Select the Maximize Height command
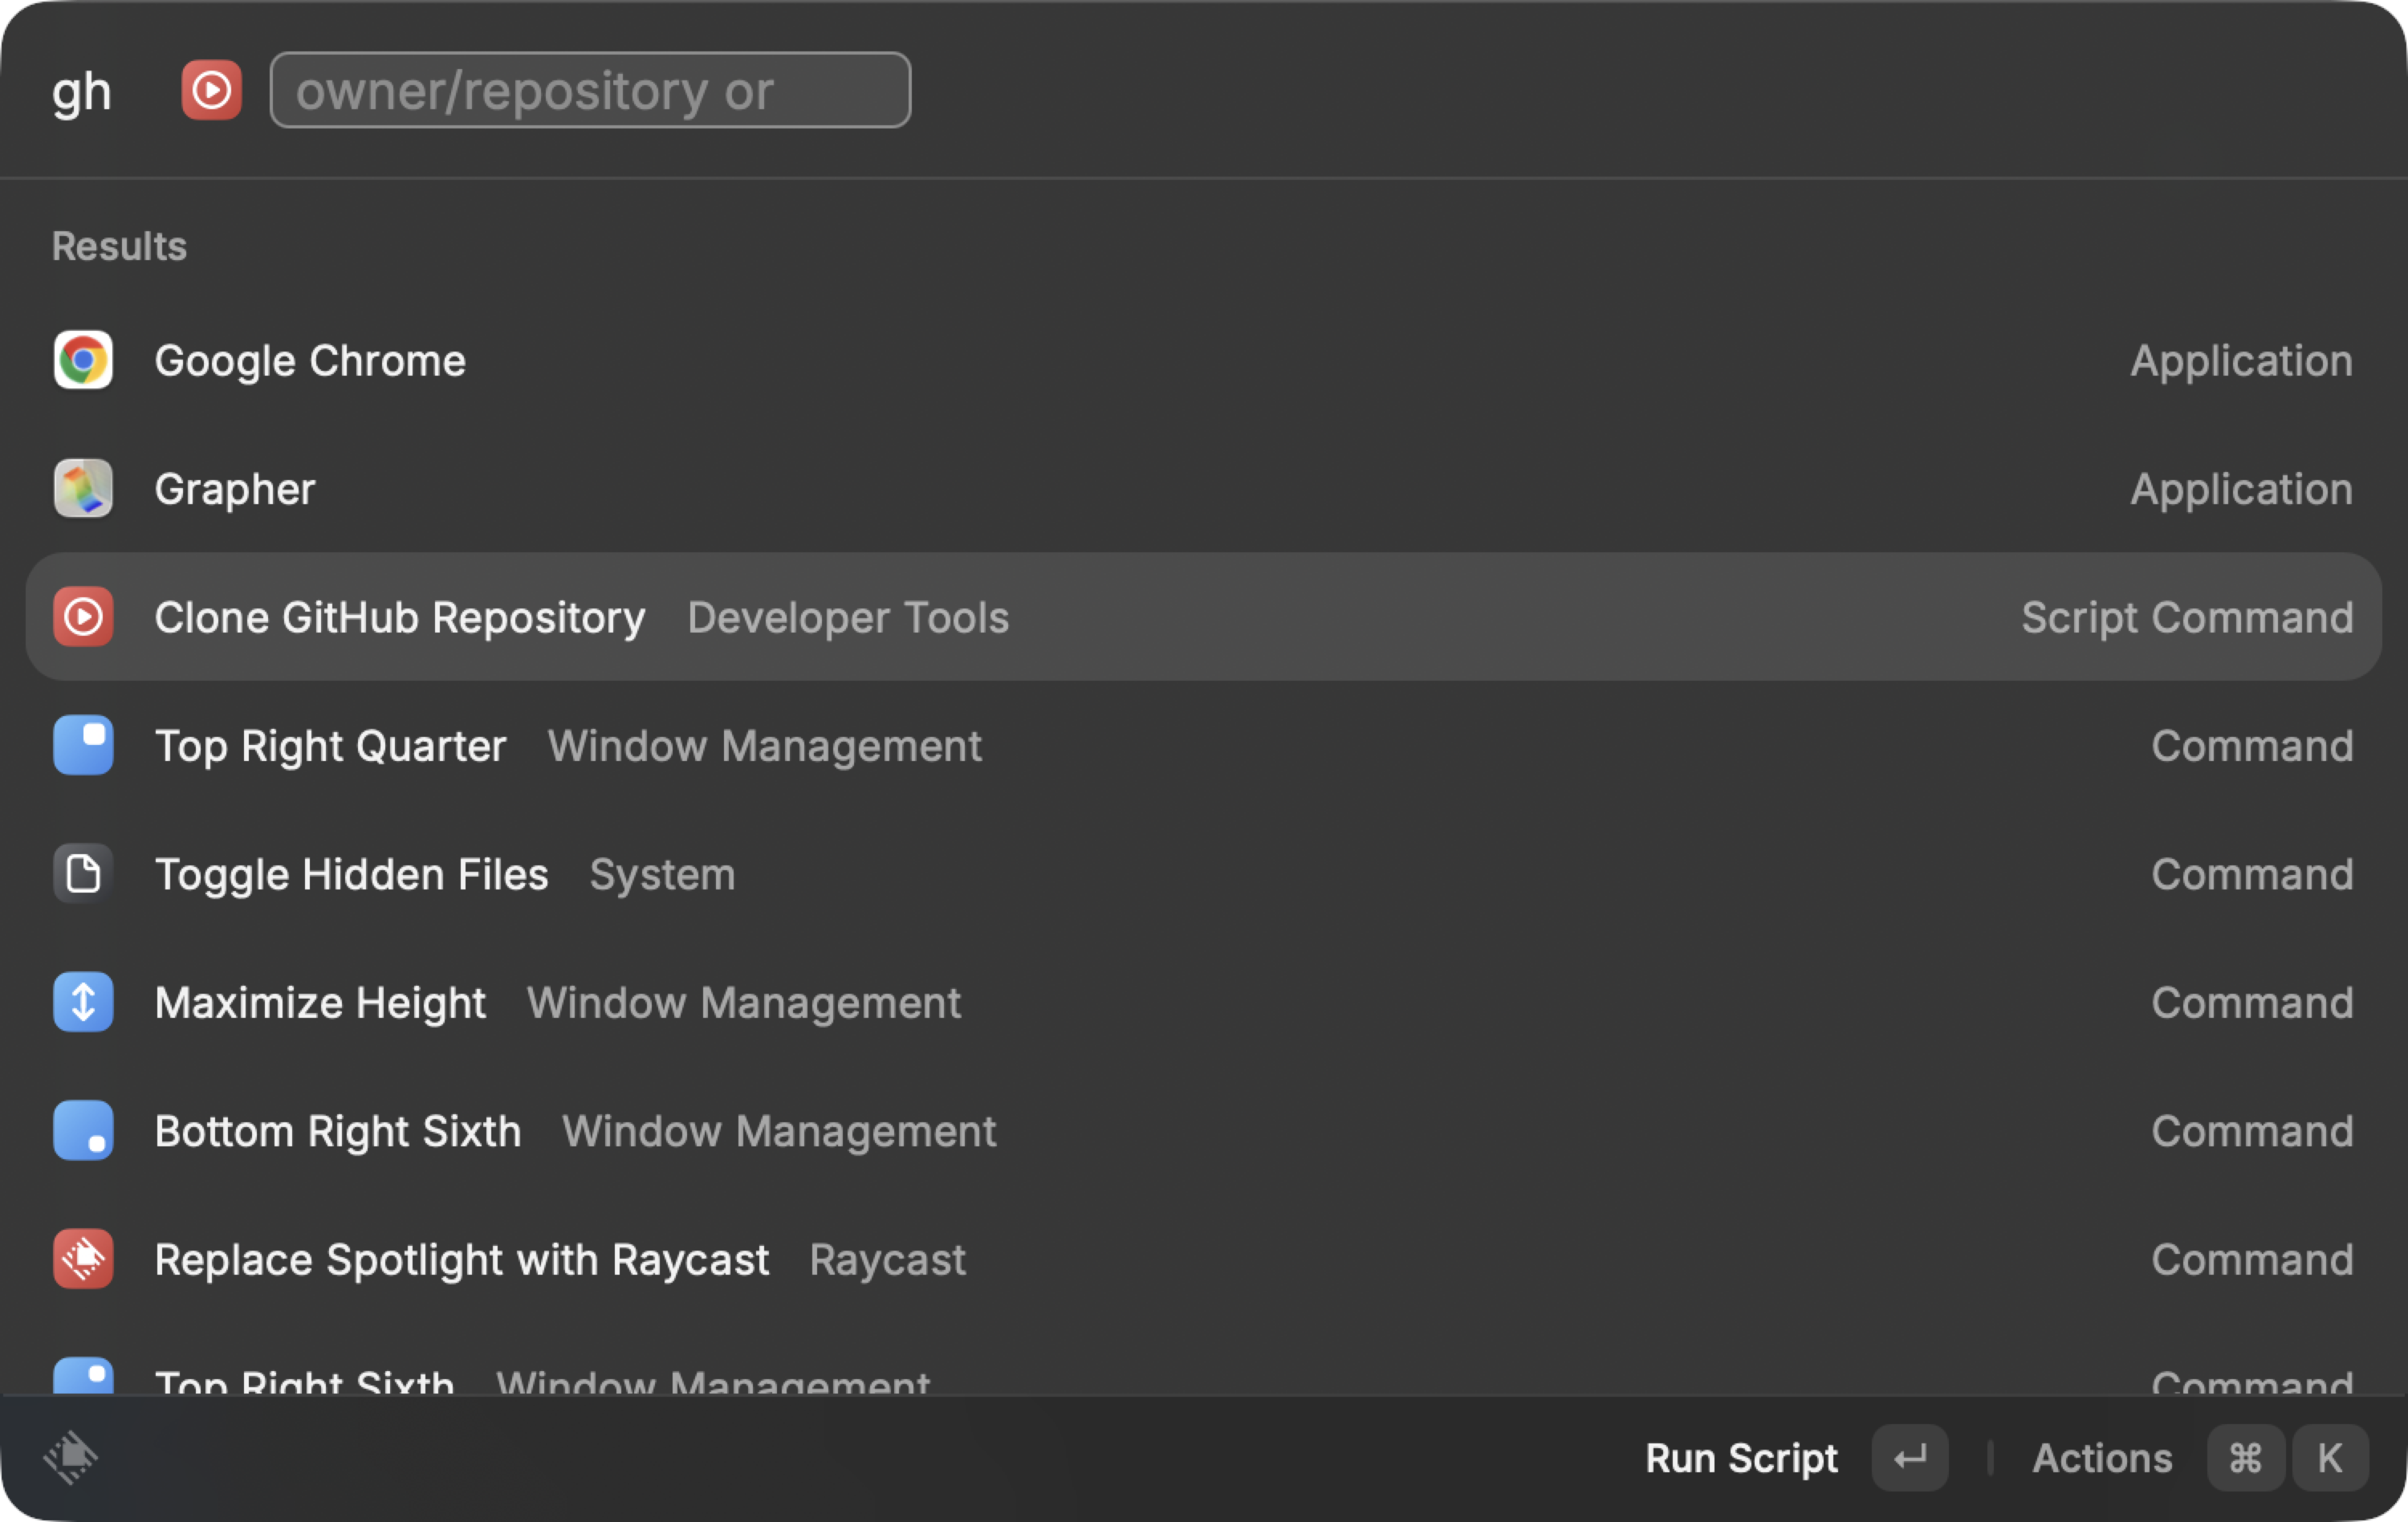This screenshot has width=2408, height=1522. point(1204,1002)
